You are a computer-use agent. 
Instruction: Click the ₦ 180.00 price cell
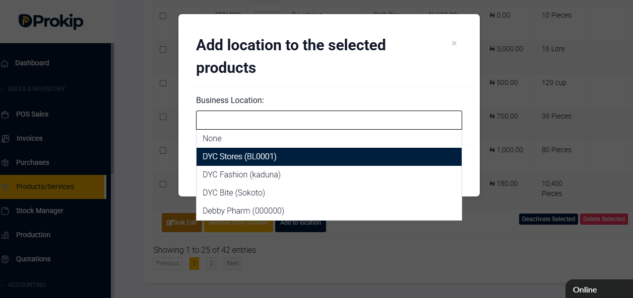tap(503, 184)
